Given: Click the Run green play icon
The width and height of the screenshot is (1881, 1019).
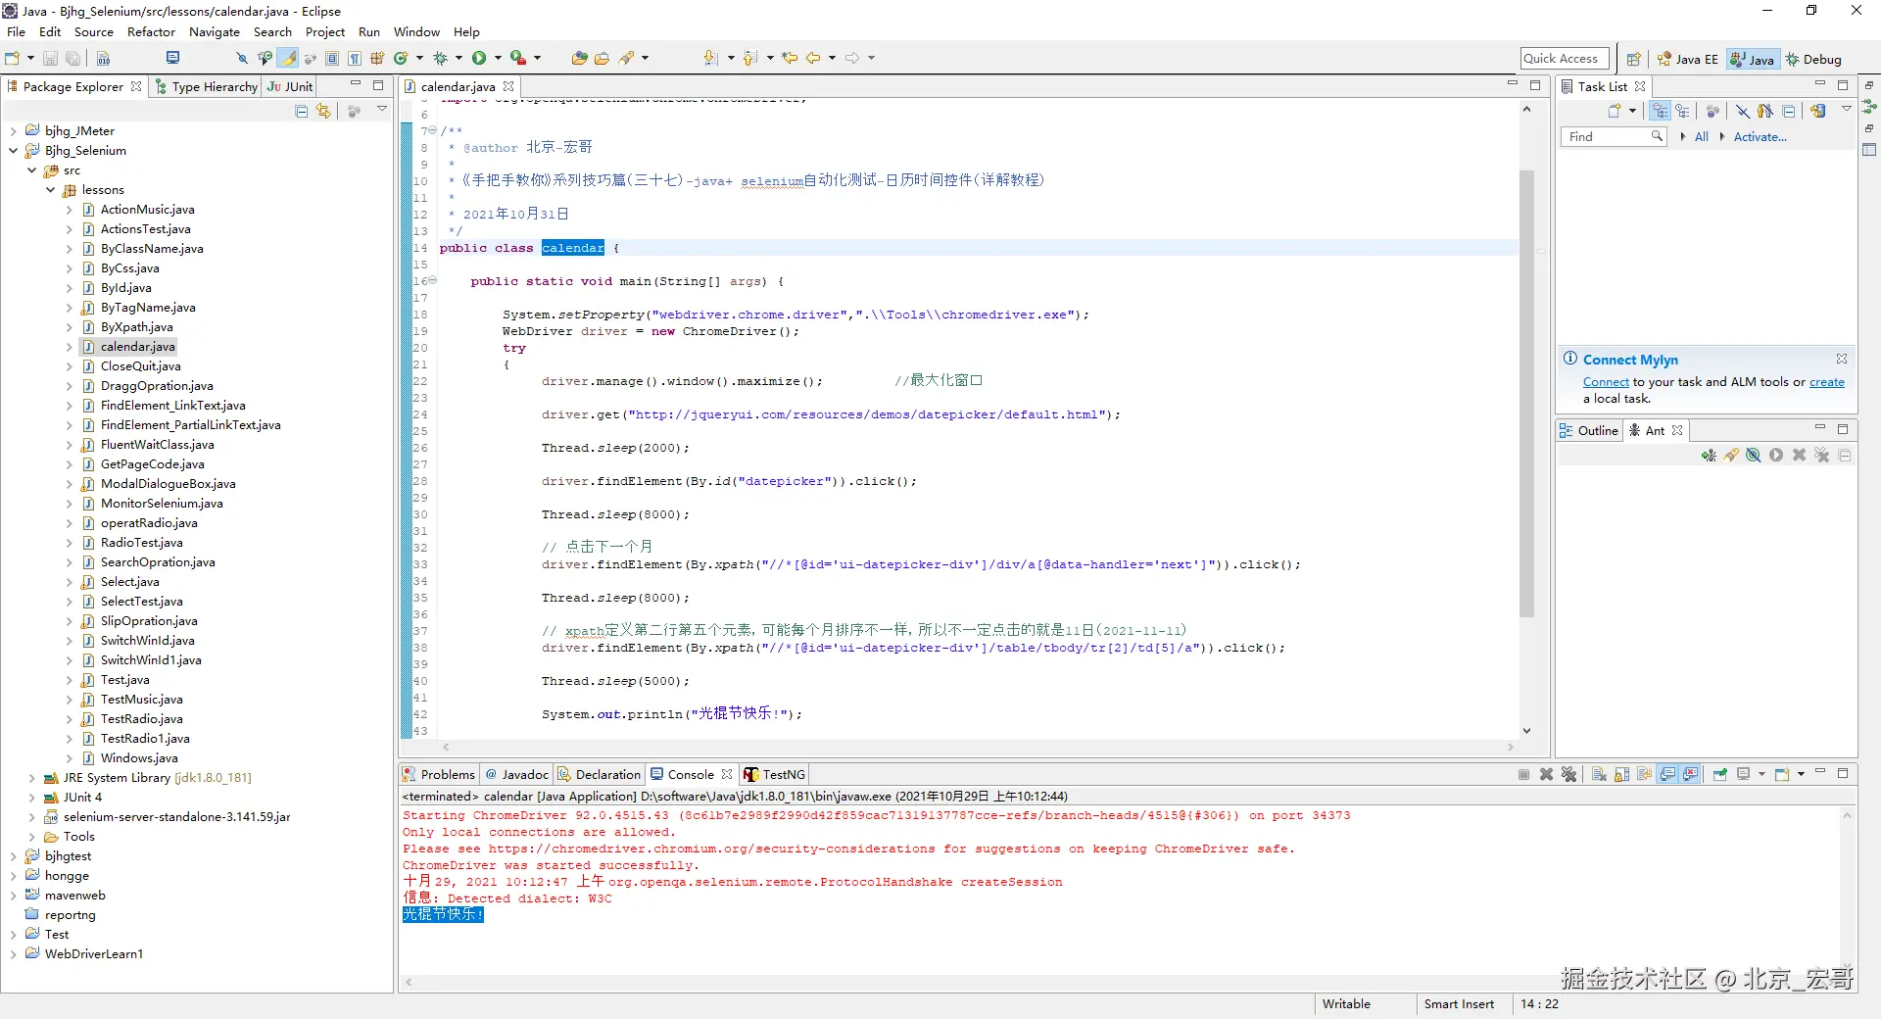Looking at the screenshot, I should point(479,59).
